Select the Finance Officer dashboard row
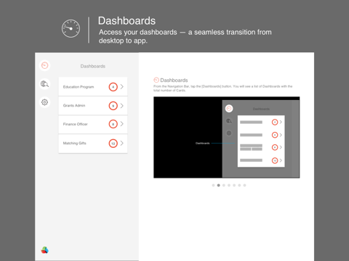The image size is (349, 261). pos(93,124)
